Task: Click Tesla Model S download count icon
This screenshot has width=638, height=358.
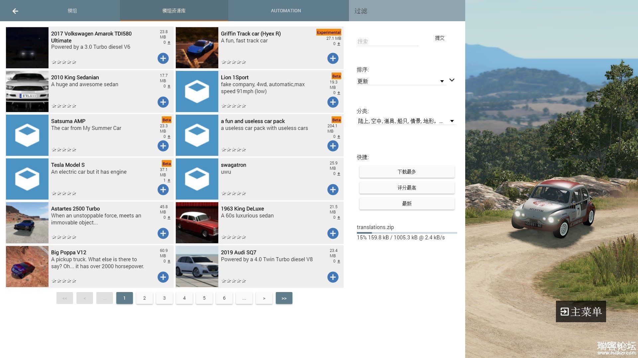Action: (x=169, y=180)
